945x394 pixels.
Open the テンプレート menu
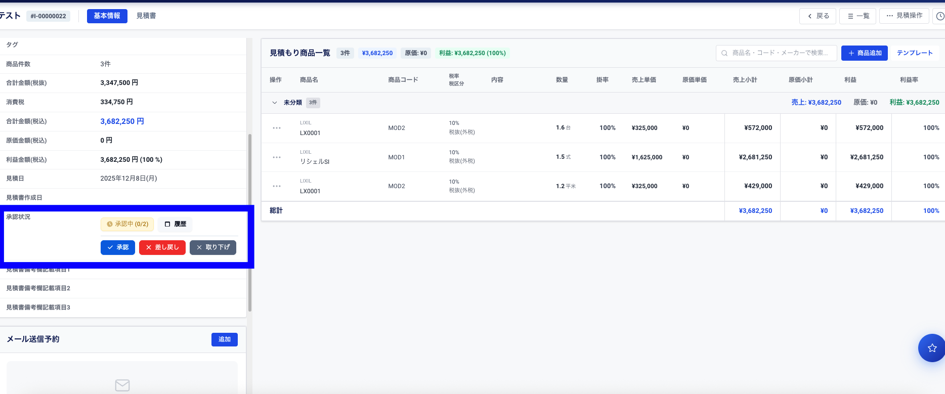click(915, 53)
